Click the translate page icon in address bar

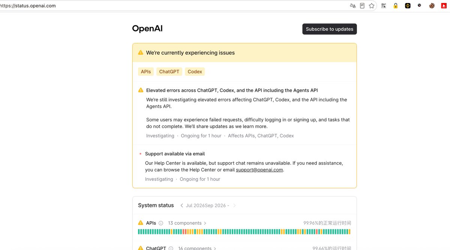tap(352, 6)
